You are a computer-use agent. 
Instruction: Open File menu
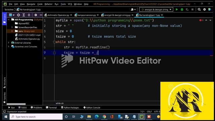point(10,4)
